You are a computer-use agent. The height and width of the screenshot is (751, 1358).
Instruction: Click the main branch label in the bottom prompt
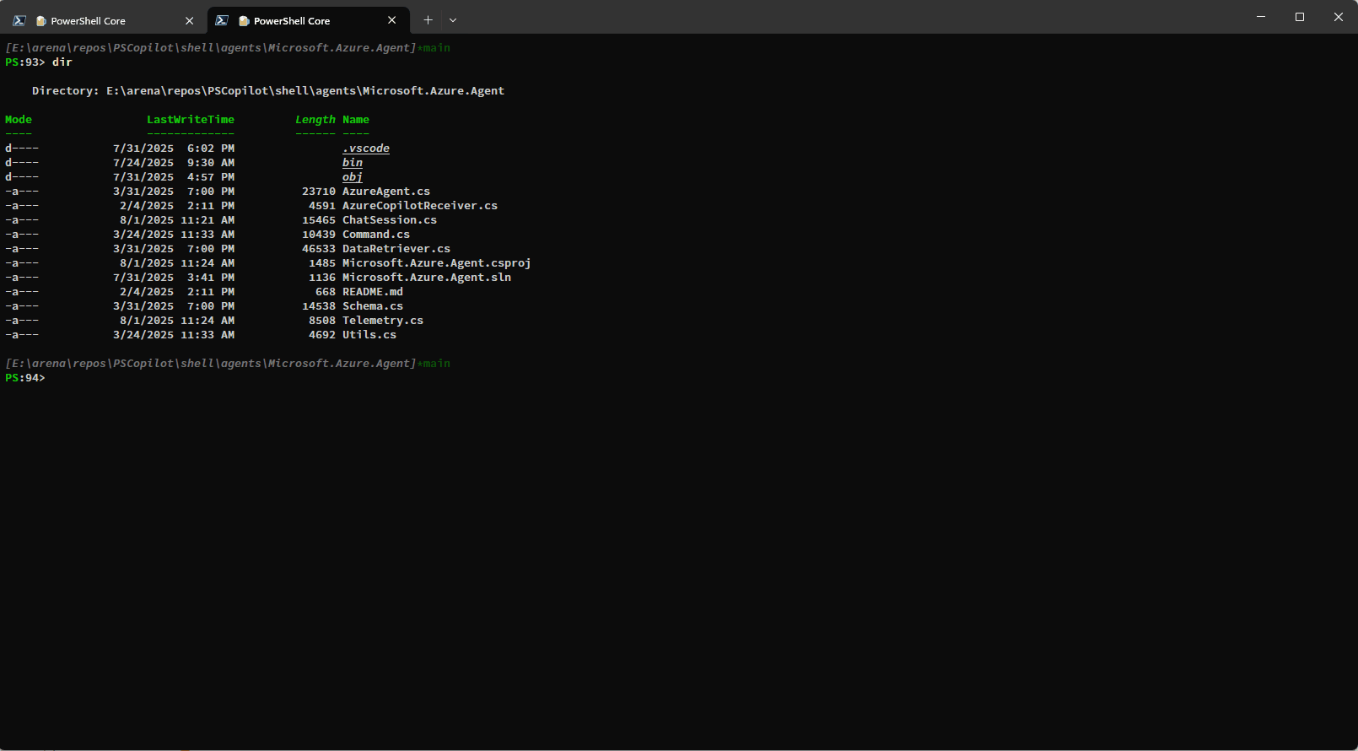437,364
